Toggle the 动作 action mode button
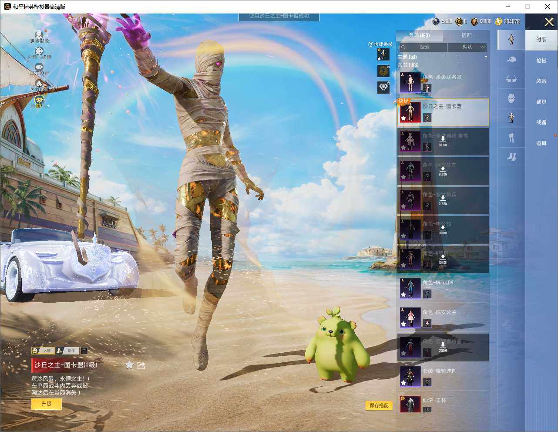 67,351
